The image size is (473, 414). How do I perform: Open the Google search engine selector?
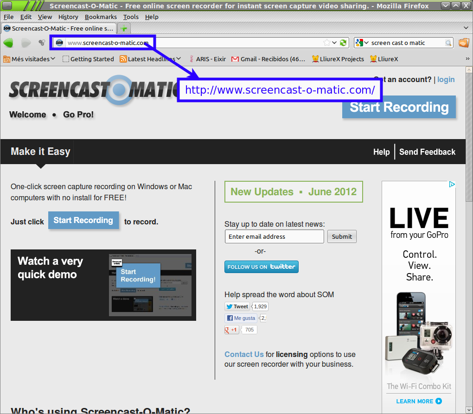[362, 43]
